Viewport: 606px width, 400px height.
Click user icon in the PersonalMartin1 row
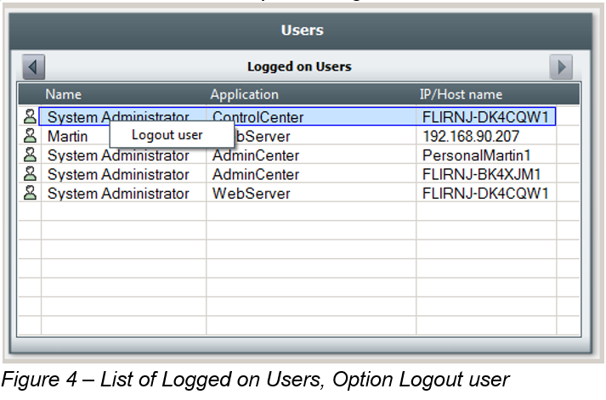pos(30,155)
